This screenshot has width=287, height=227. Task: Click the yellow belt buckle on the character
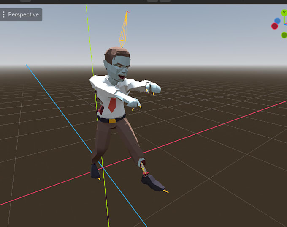point(112,121)
